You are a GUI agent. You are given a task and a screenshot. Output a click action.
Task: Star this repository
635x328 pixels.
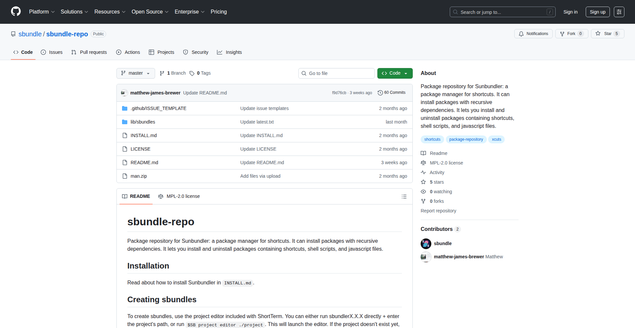point(607,34)
